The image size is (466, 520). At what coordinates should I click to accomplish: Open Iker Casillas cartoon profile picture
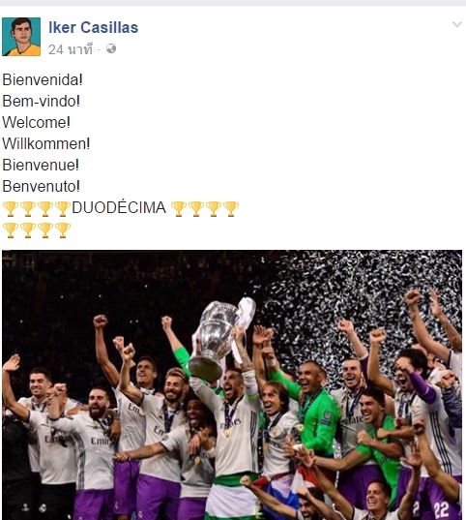(x=21, y=37)
